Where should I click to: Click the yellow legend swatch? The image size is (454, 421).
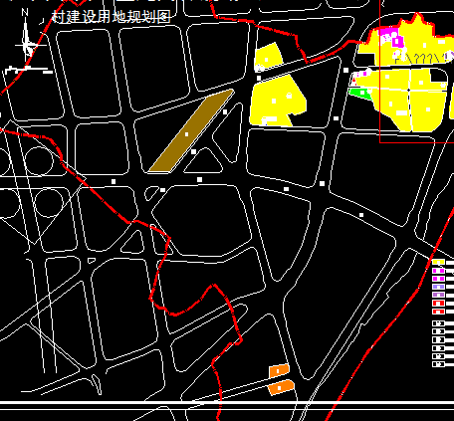pyautogui.click(x=438, y=263)
